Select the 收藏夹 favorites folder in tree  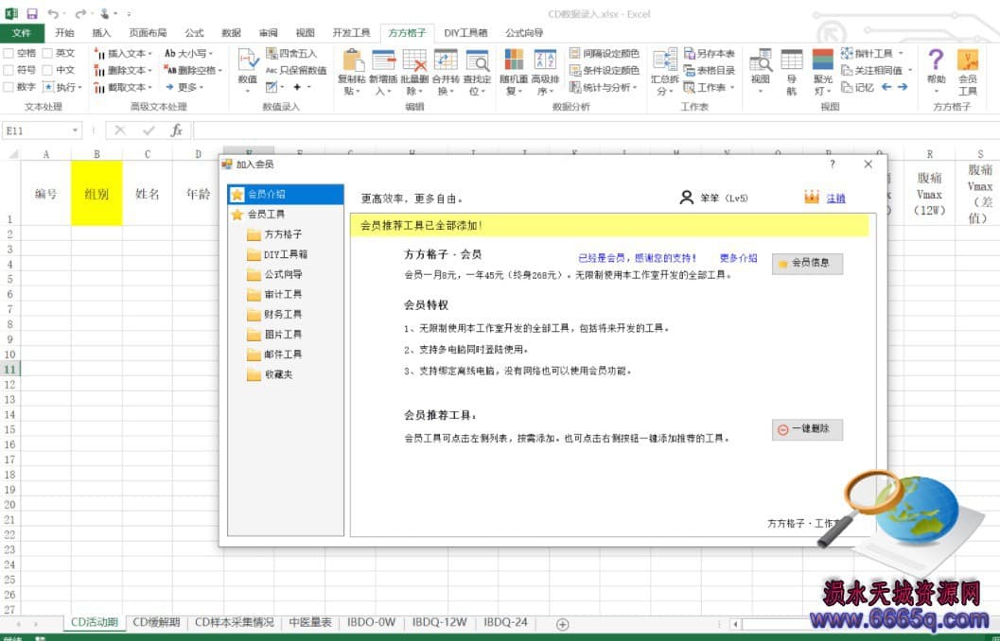click(x=278, y=374)
